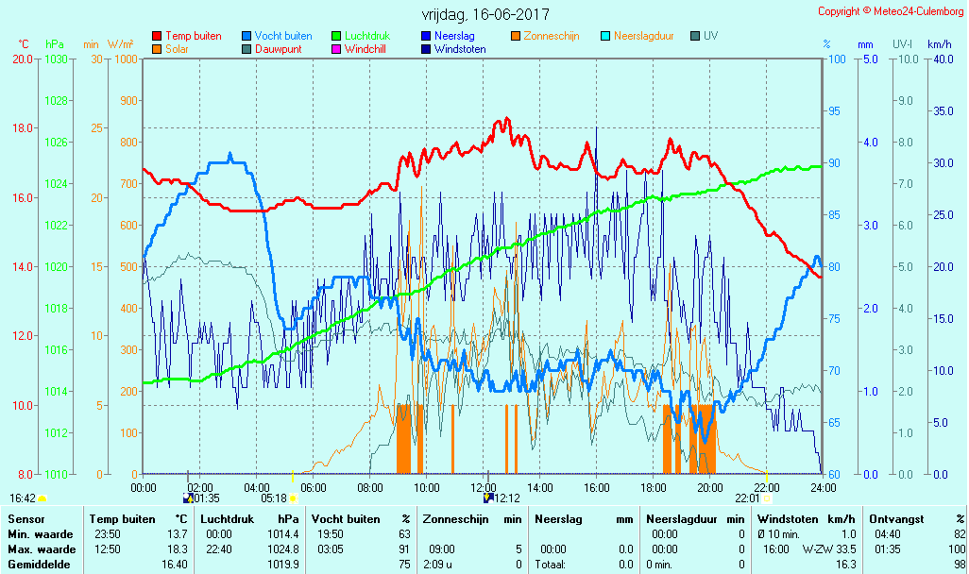The image size is (969, 574).
Task: Click the 12:00 mark on the time axis
Action: tap(484, 487)
